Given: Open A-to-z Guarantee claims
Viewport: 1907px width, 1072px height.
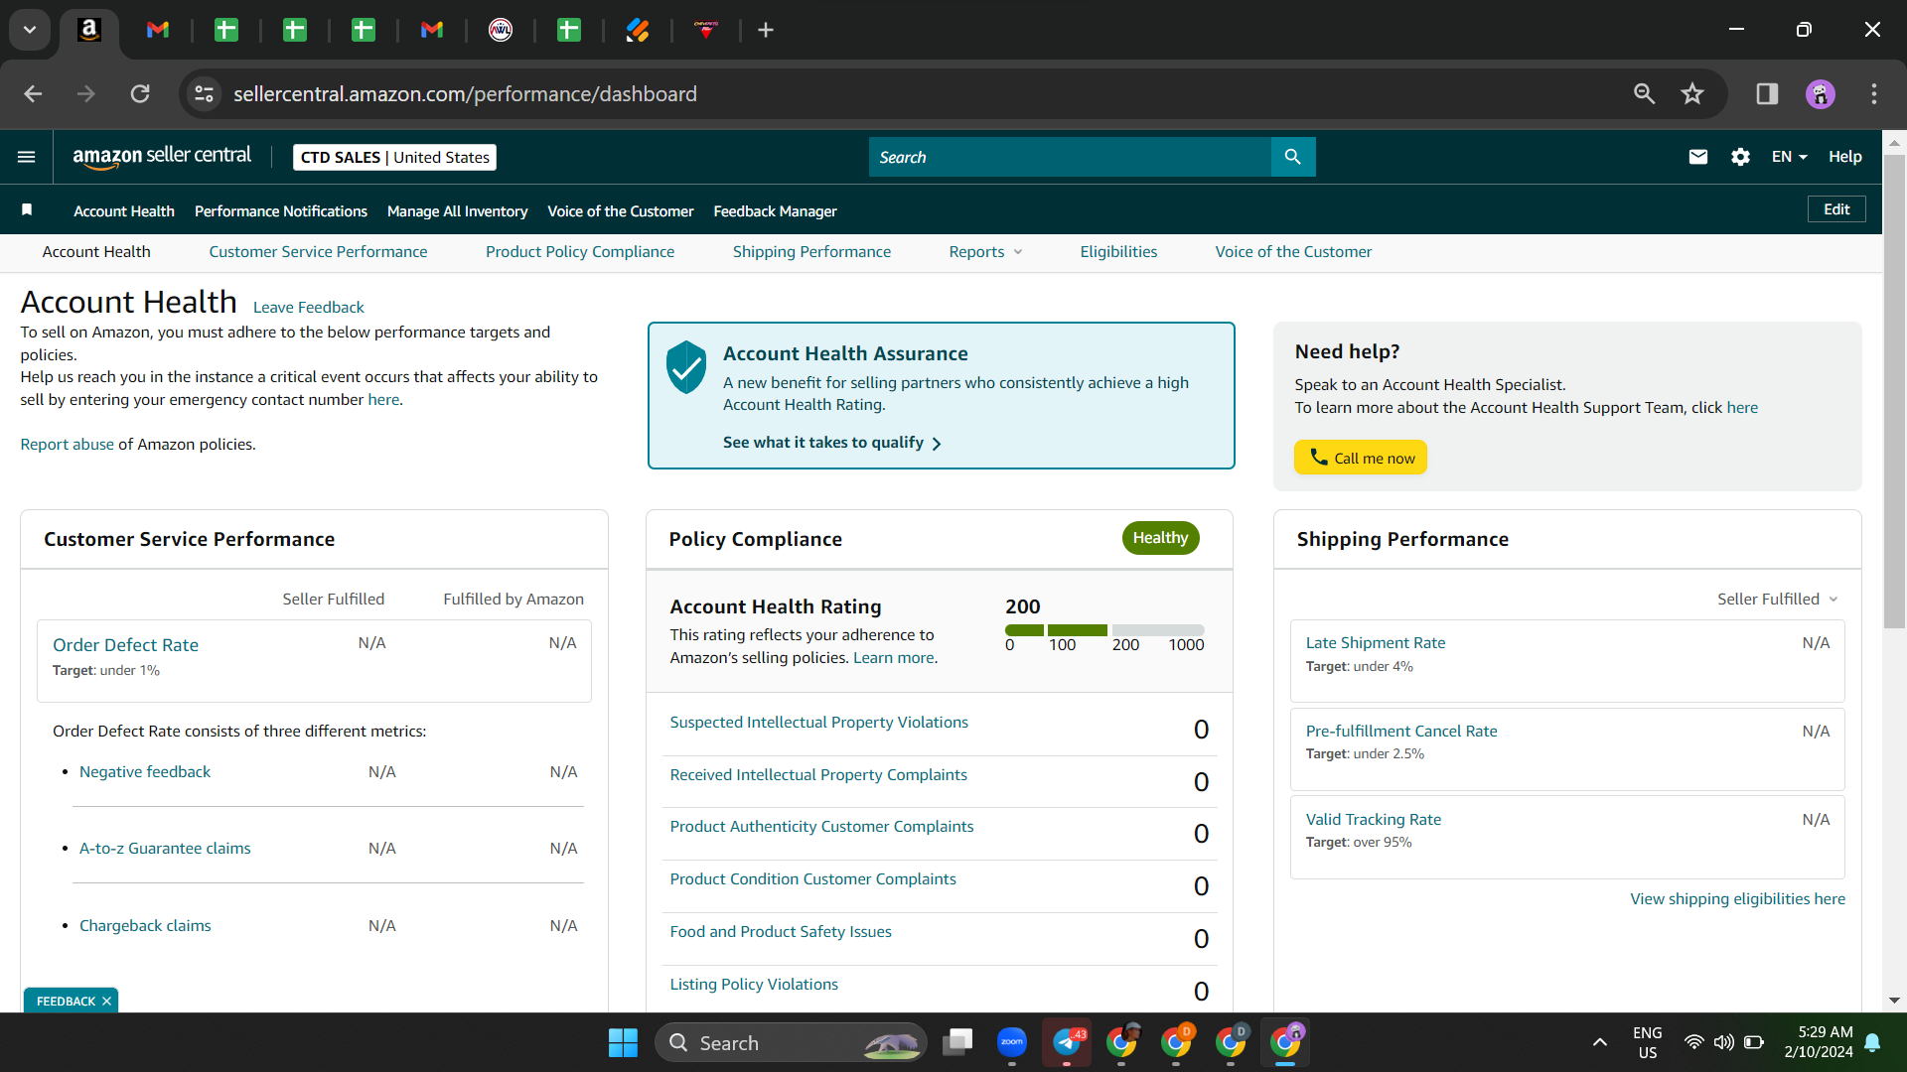Looking at the screenshot, I should pos(165,849).
